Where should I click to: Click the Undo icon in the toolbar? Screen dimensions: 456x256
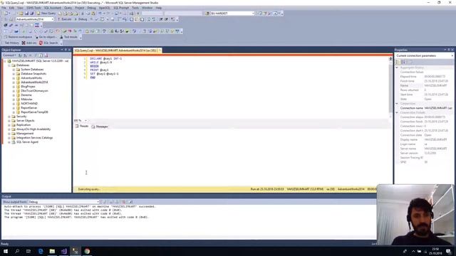[100, 14]
